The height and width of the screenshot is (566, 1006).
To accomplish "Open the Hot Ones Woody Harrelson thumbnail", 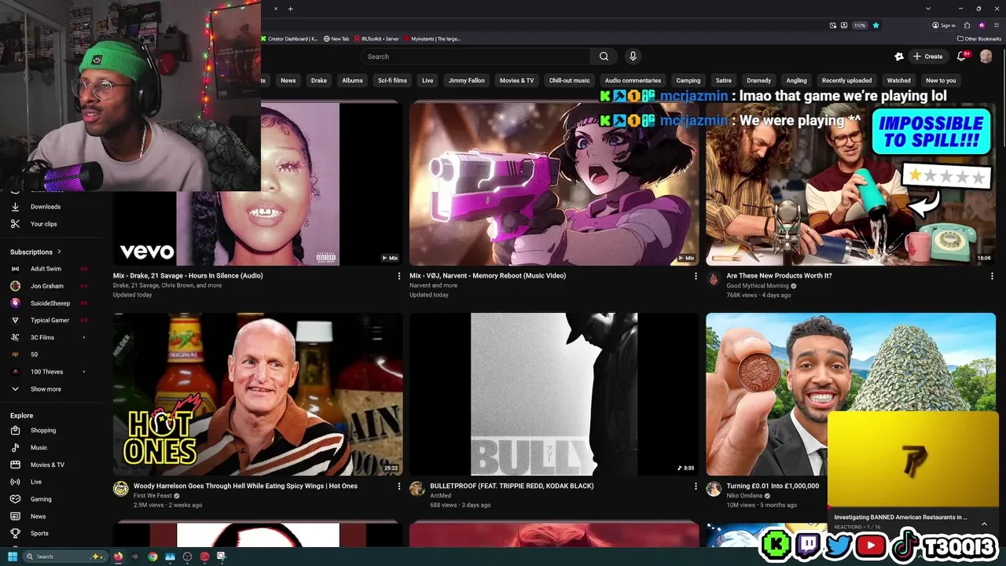I will coord(258,395).
